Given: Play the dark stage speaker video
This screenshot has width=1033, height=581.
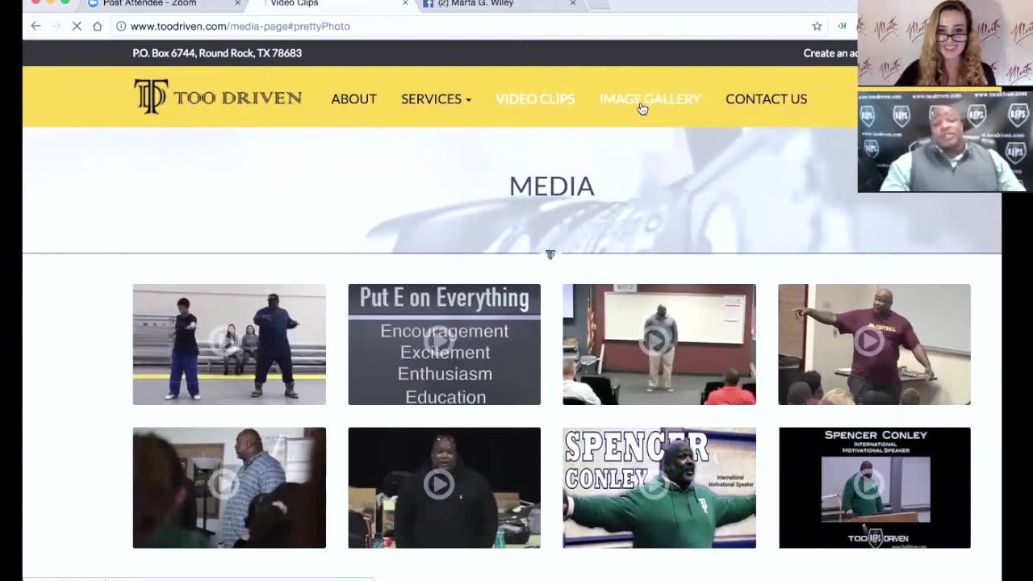Looking at the screenshot, I should click(x=444, y=487).
